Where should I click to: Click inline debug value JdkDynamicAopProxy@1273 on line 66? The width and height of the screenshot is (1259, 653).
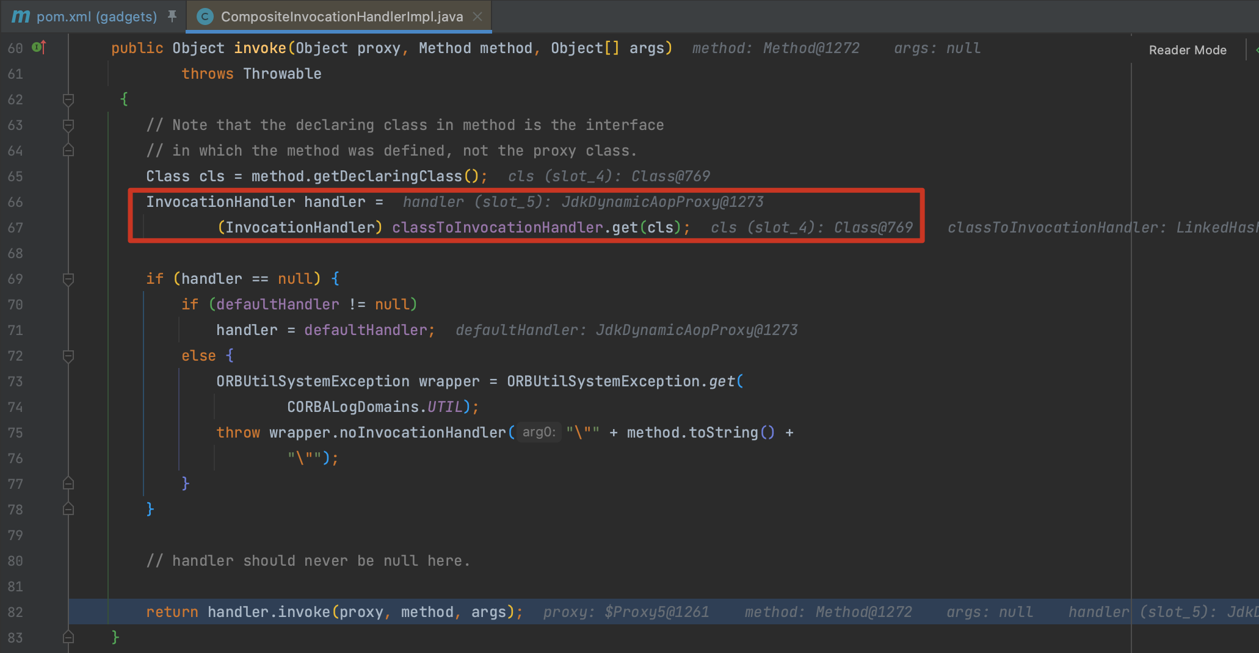click(662, 202)
